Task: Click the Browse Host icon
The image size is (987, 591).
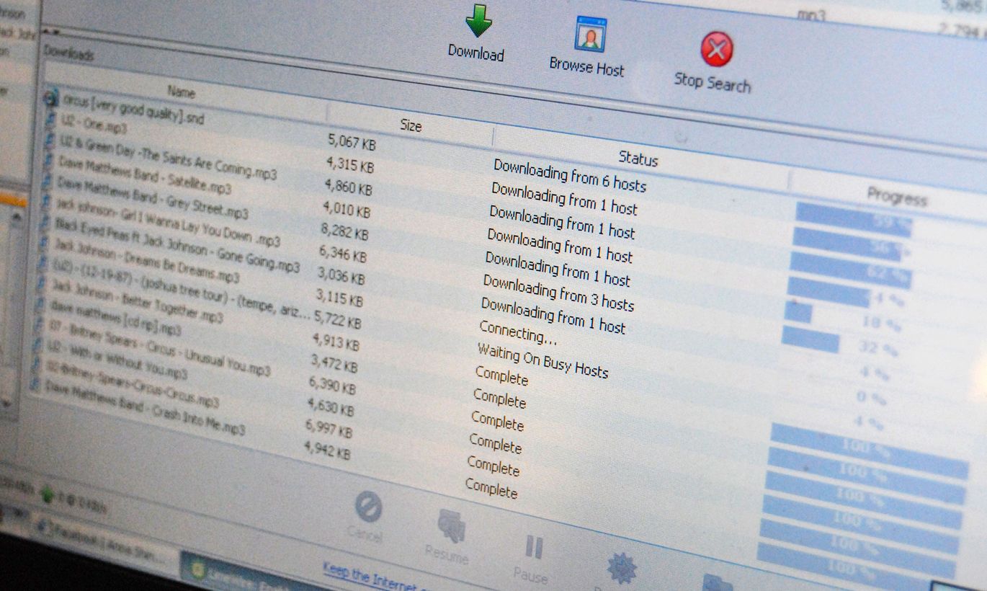Action: pos(591,34)
